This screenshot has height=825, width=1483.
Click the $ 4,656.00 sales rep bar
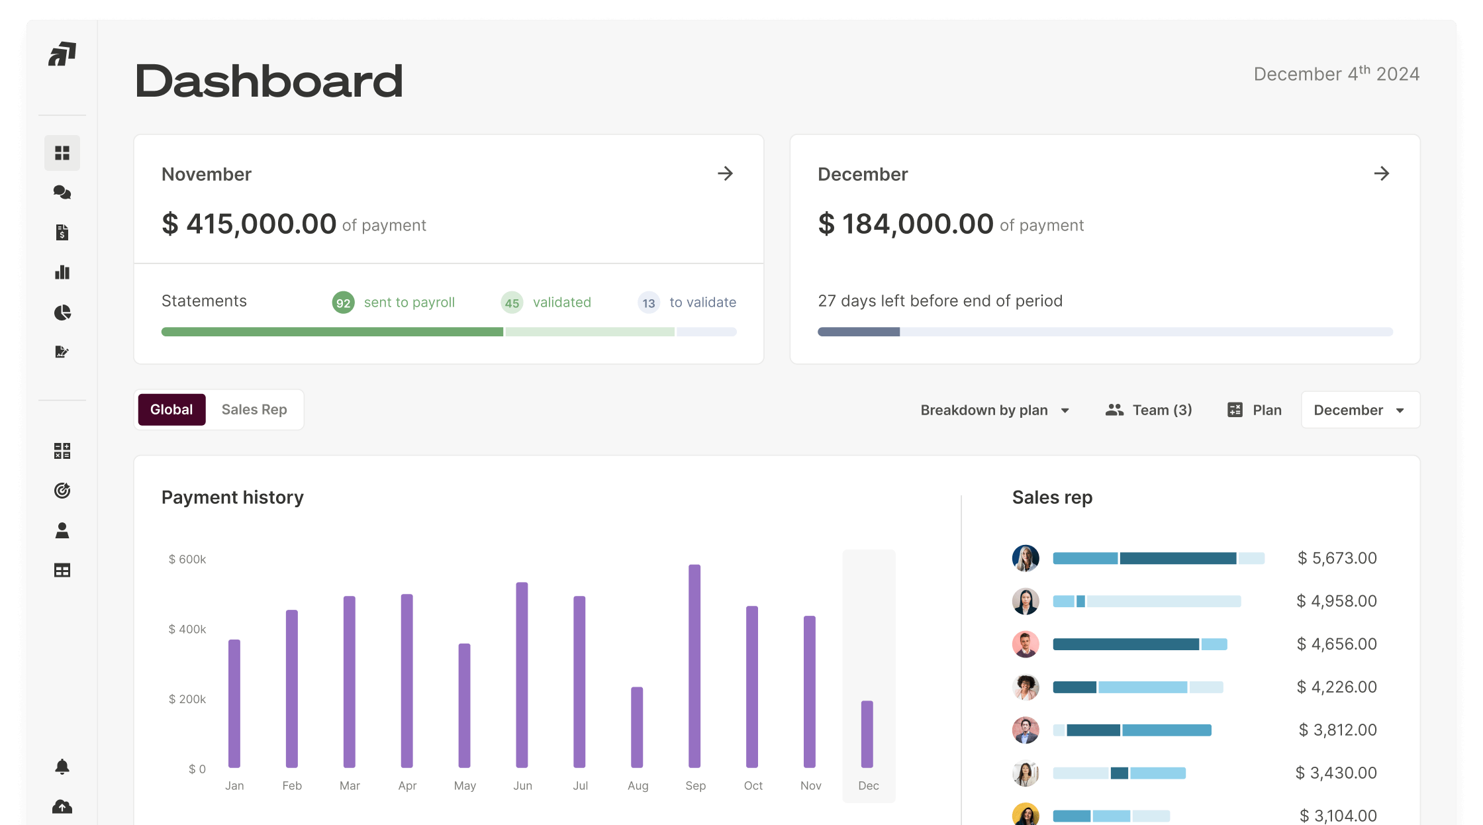click(1140, 644)
